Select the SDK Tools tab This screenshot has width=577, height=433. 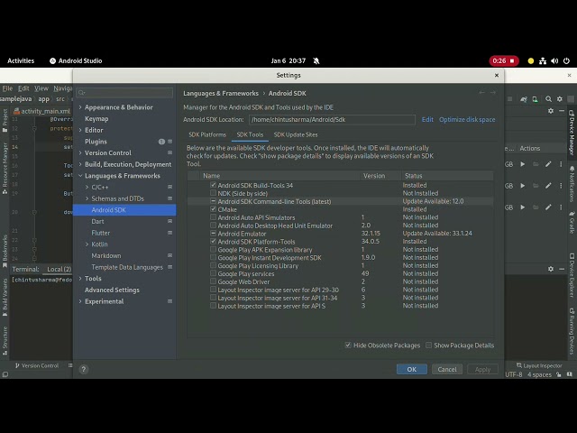point(250,134)
